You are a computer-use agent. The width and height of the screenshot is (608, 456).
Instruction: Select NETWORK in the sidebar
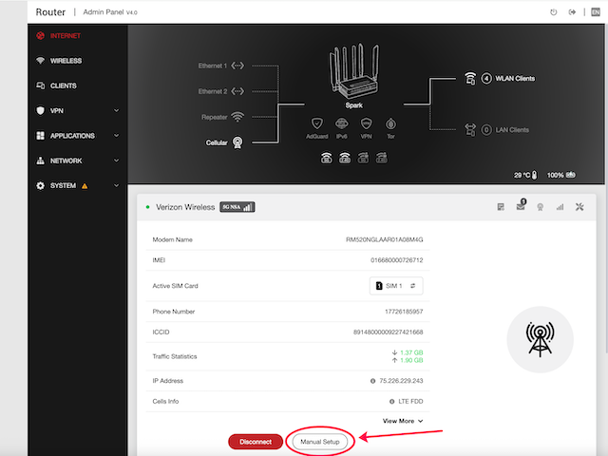coord(66,161)
